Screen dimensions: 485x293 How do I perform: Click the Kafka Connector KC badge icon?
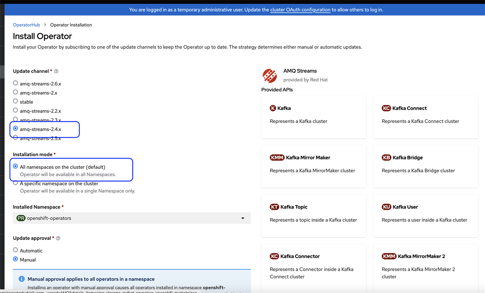[274, 256]
